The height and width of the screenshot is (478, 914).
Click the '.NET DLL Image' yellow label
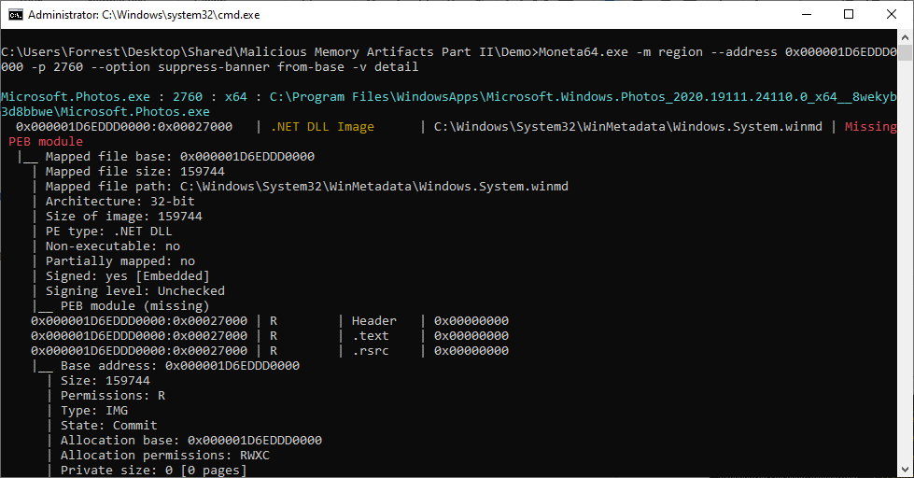[x=322, y=126]
